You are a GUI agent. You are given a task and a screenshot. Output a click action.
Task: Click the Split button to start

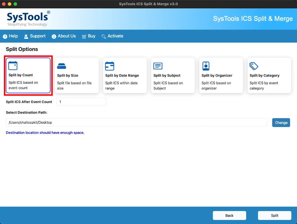274,216
